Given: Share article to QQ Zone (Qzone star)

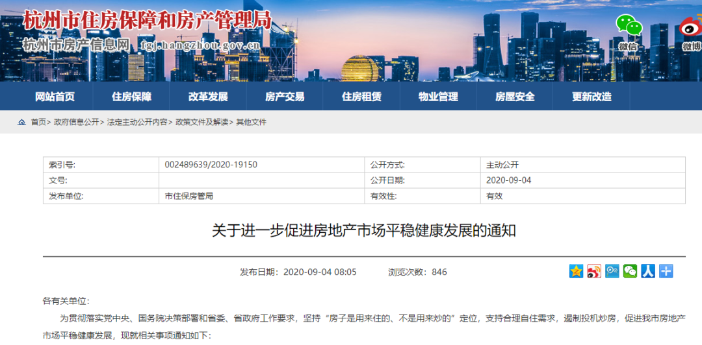Looking at the screenshot, I should [x=577, y=271].
